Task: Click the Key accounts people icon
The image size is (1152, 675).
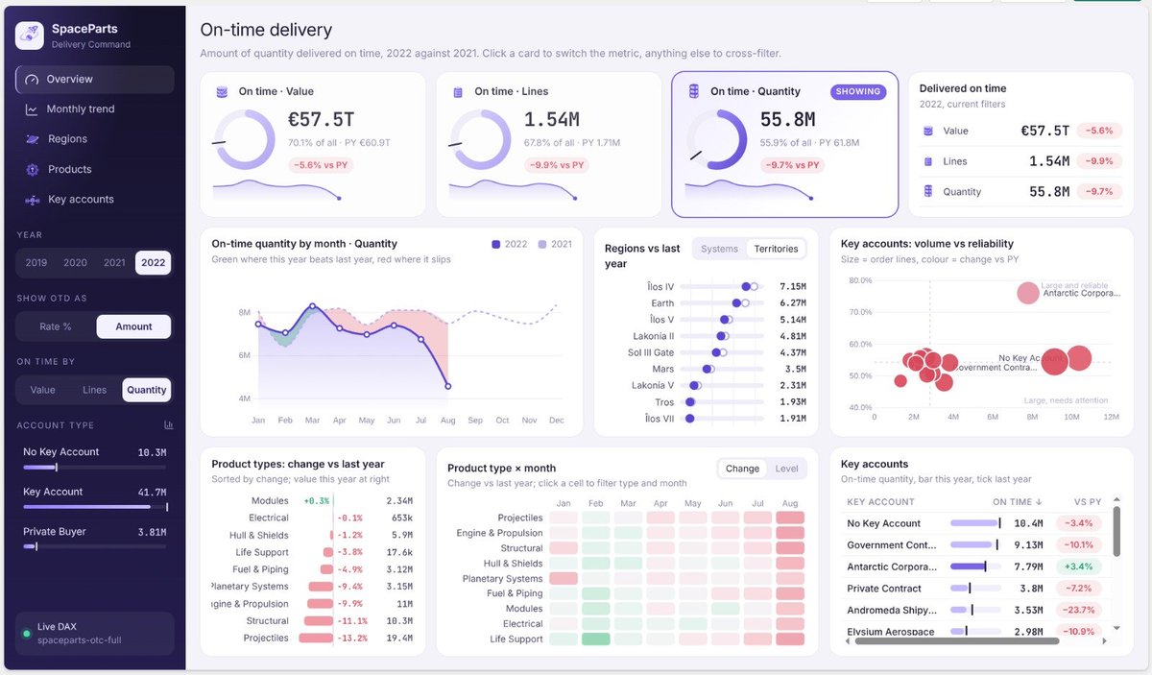Action: pos(32,200)
